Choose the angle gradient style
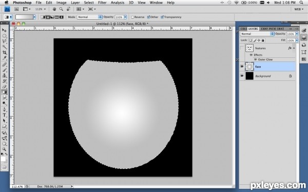The width and height of the screenshot is (308, 192). point(52,17)
